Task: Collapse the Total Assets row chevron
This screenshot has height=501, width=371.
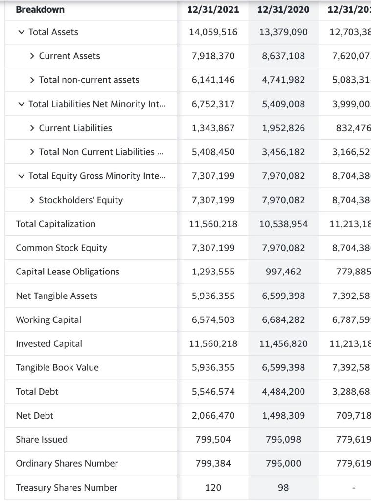Action: [x=21, y=32]
